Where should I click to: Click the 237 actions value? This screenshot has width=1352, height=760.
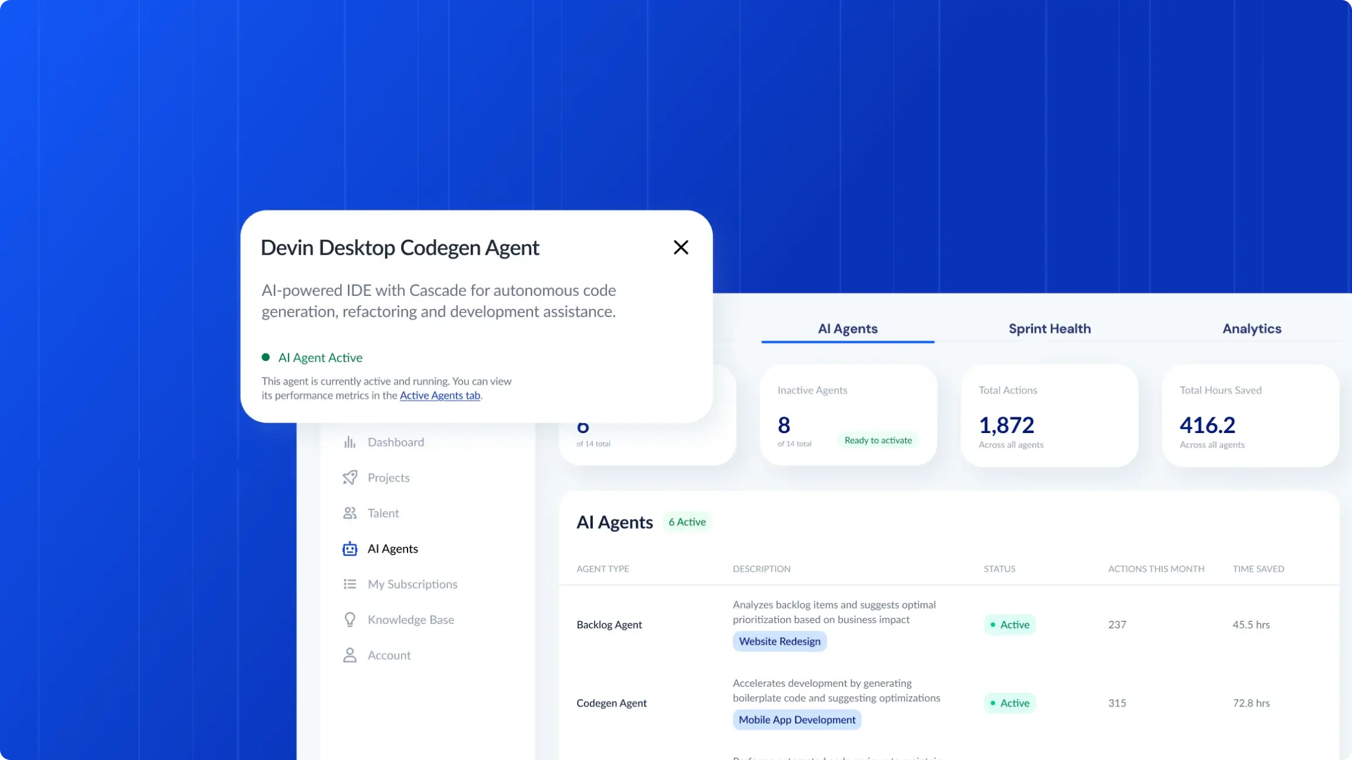(1117, 625)
